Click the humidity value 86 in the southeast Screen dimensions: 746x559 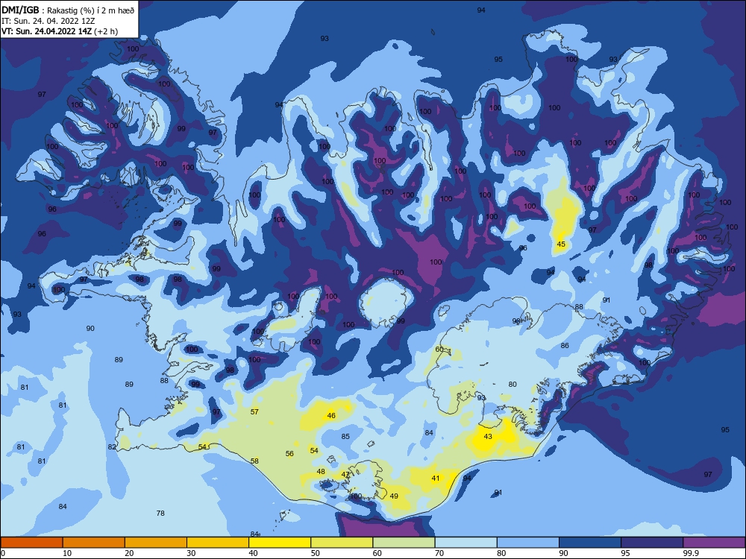565,346
